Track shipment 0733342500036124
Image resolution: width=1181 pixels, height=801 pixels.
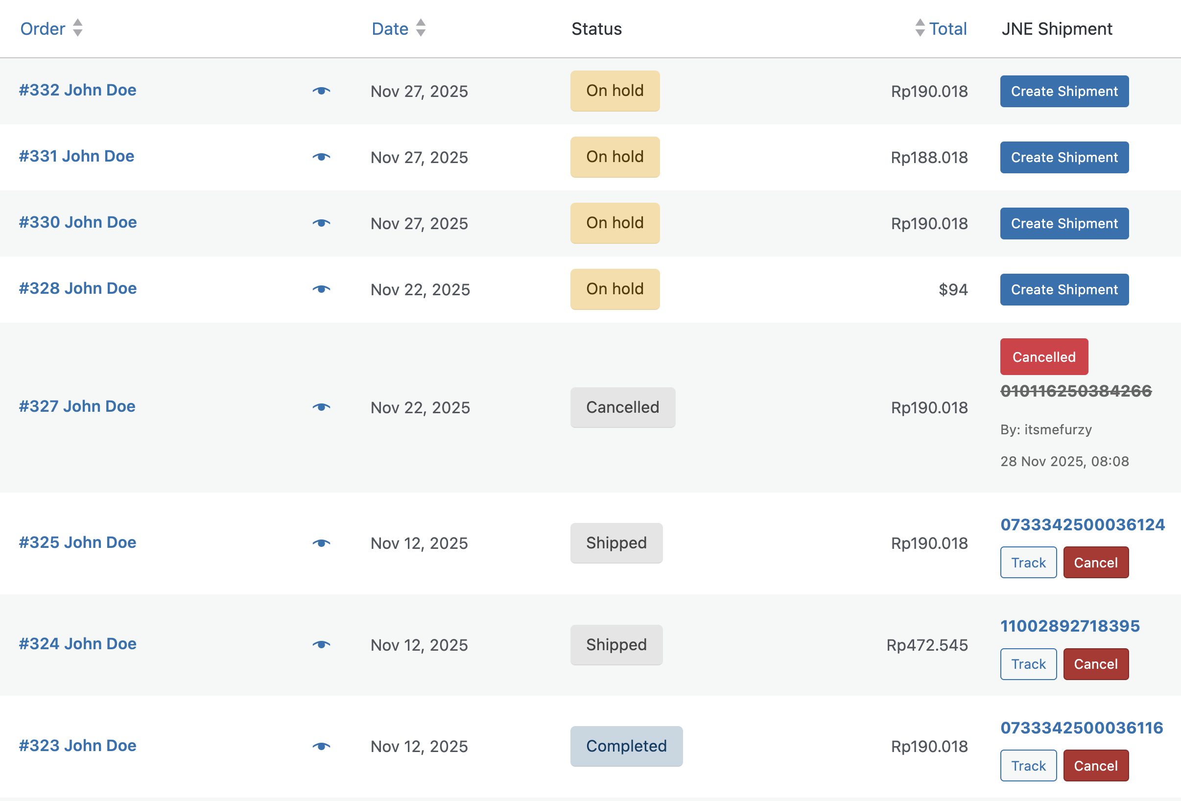point(1028,563)
